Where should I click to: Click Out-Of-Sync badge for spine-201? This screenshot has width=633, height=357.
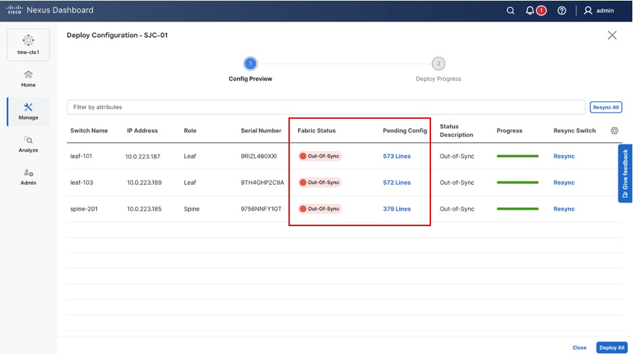click(x=320, y=209)
